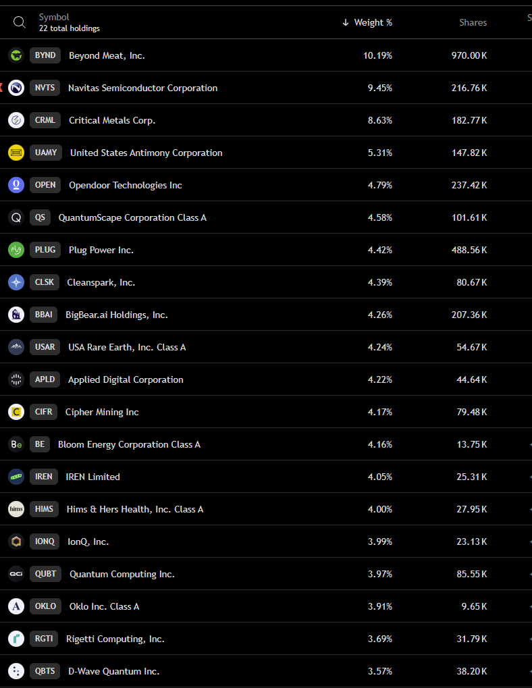Sort holdings by Weight % column
Viewport: 532px width, 688px height.
pos(367,22)
